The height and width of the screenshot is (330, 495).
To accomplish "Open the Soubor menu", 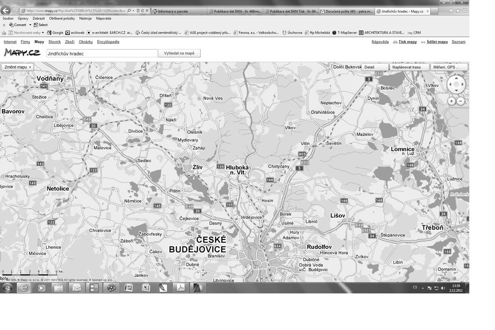I will pyautogui.click(x=8, y=18).
